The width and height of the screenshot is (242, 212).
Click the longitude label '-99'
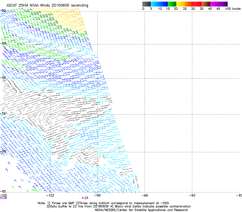coord(97,195)
